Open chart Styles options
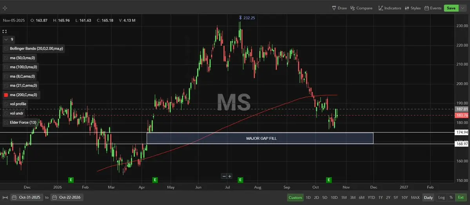This screenshot has height=205, width=470. [413, 8]
